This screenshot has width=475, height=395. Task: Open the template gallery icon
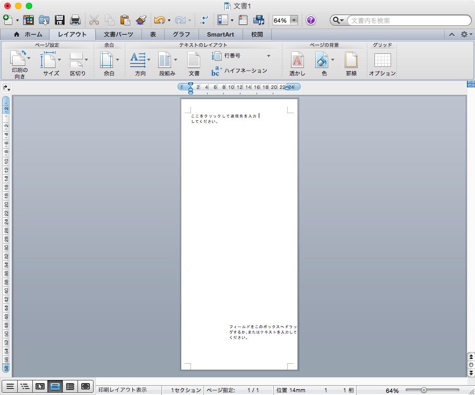(x=29, y=20)
